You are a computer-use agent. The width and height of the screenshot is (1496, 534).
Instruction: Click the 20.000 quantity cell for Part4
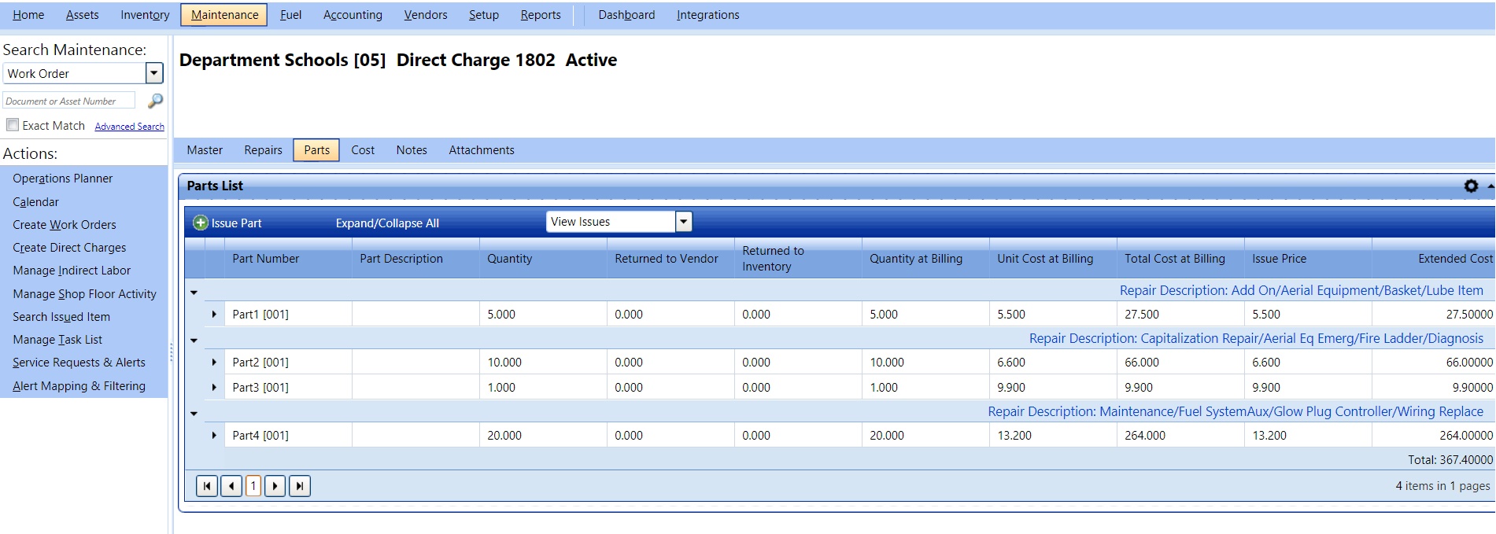pos(543,435)
